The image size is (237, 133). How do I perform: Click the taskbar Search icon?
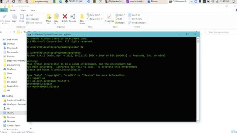tap(7, 1)
